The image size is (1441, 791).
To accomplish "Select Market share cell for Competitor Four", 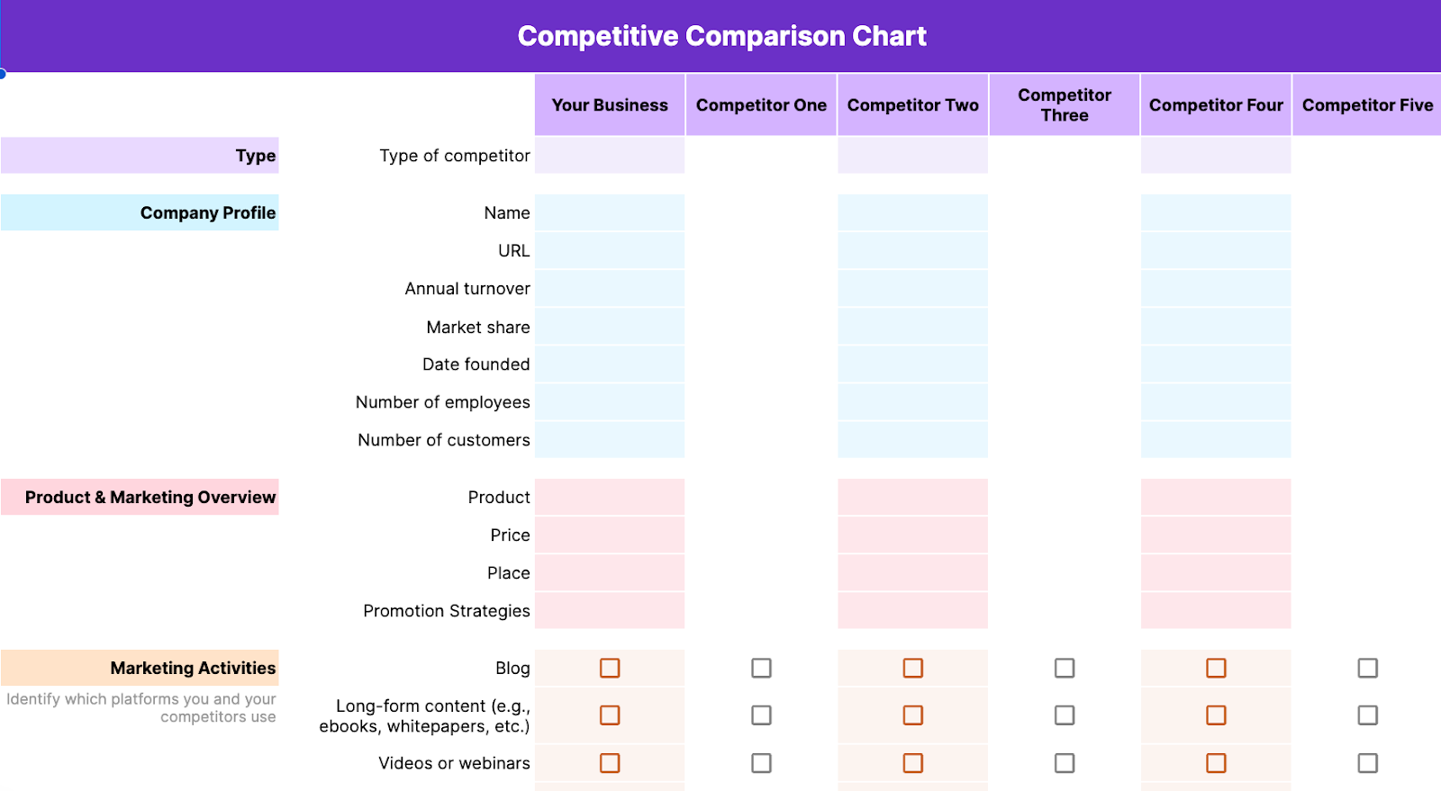I will click(1216, 327).
